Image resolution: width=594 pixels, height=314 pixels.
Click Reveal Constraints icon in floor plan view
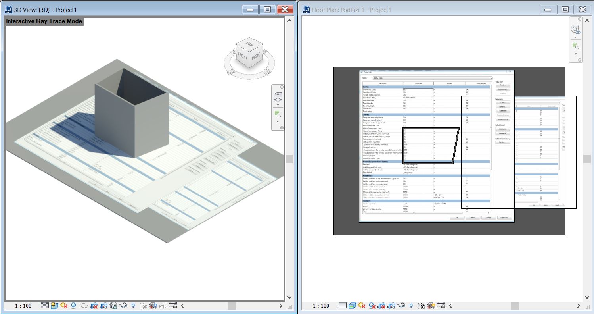[x=440, y=306]
